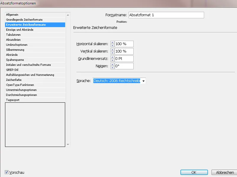Select Erweiterte Zeichenformate category
The image size is (237, 177).
pyautogui.click(x=35, y=25)
